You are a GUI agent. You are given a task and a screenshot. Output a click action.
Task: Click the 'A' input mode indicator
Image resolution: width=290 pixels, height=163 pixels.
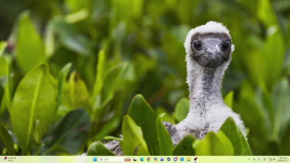(259, 159)
